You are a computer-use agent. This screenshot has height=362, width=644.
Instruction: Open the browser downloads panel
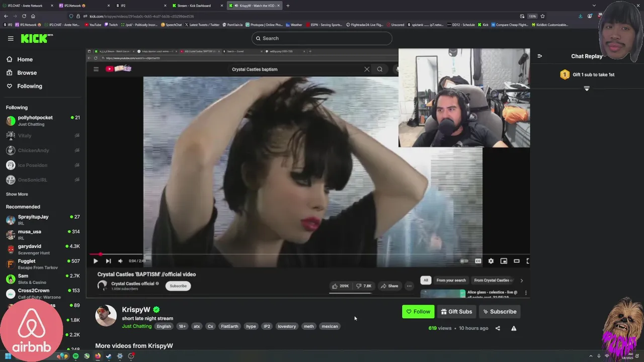(x=580, y=16)
